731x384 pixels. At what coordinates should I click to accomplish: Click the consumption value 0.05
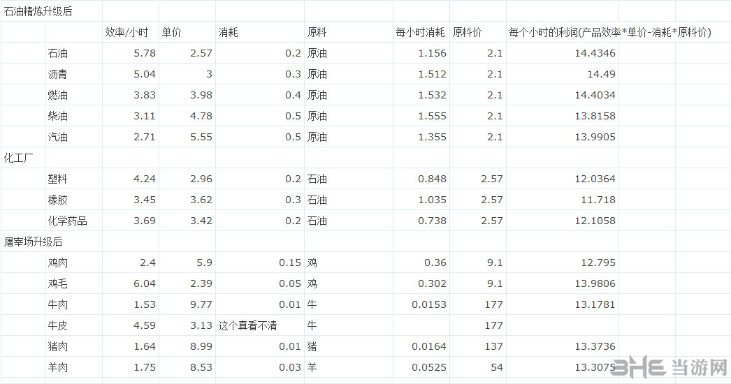pyautogui.click(x=290, y=283)
